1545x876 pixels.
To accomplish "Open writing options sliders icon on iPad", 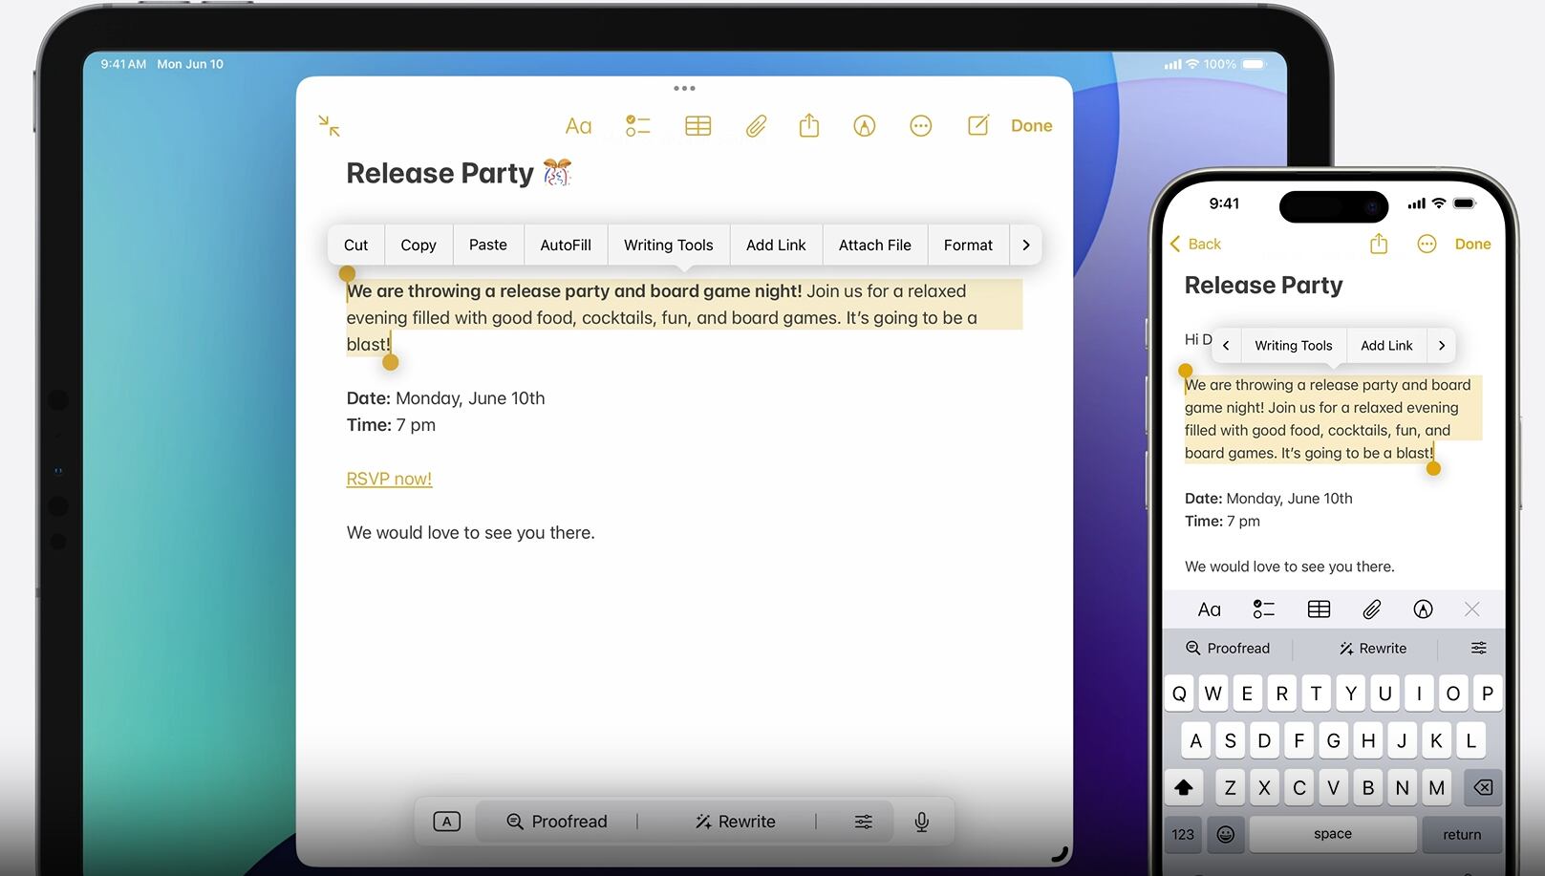I will tap(864, 822).
